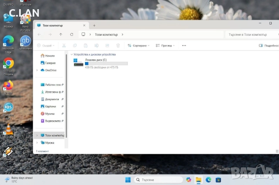
Task: Add a new Explorer tab
Action: 94,25
